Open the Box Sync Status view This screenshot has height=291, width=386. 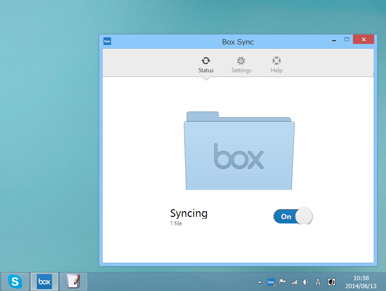point(206,64)
